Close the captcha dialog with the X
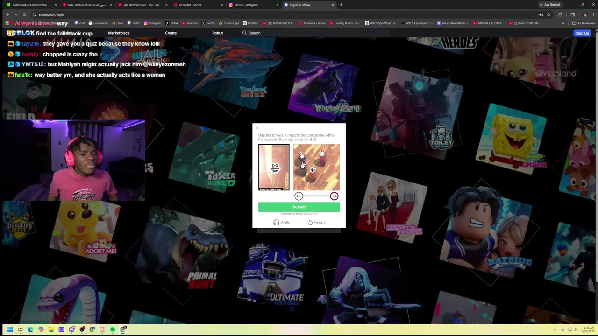 coord(257,128)
